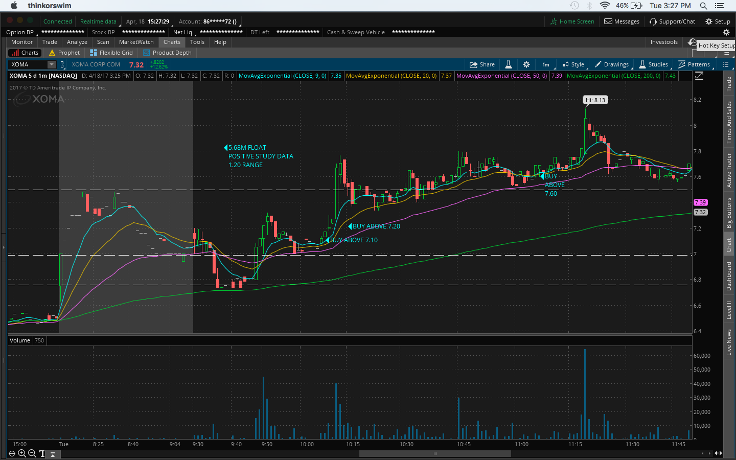Click the zoom in magnifier icon
Viewport: 736px width, 460px height.
(x=22, y=453)
